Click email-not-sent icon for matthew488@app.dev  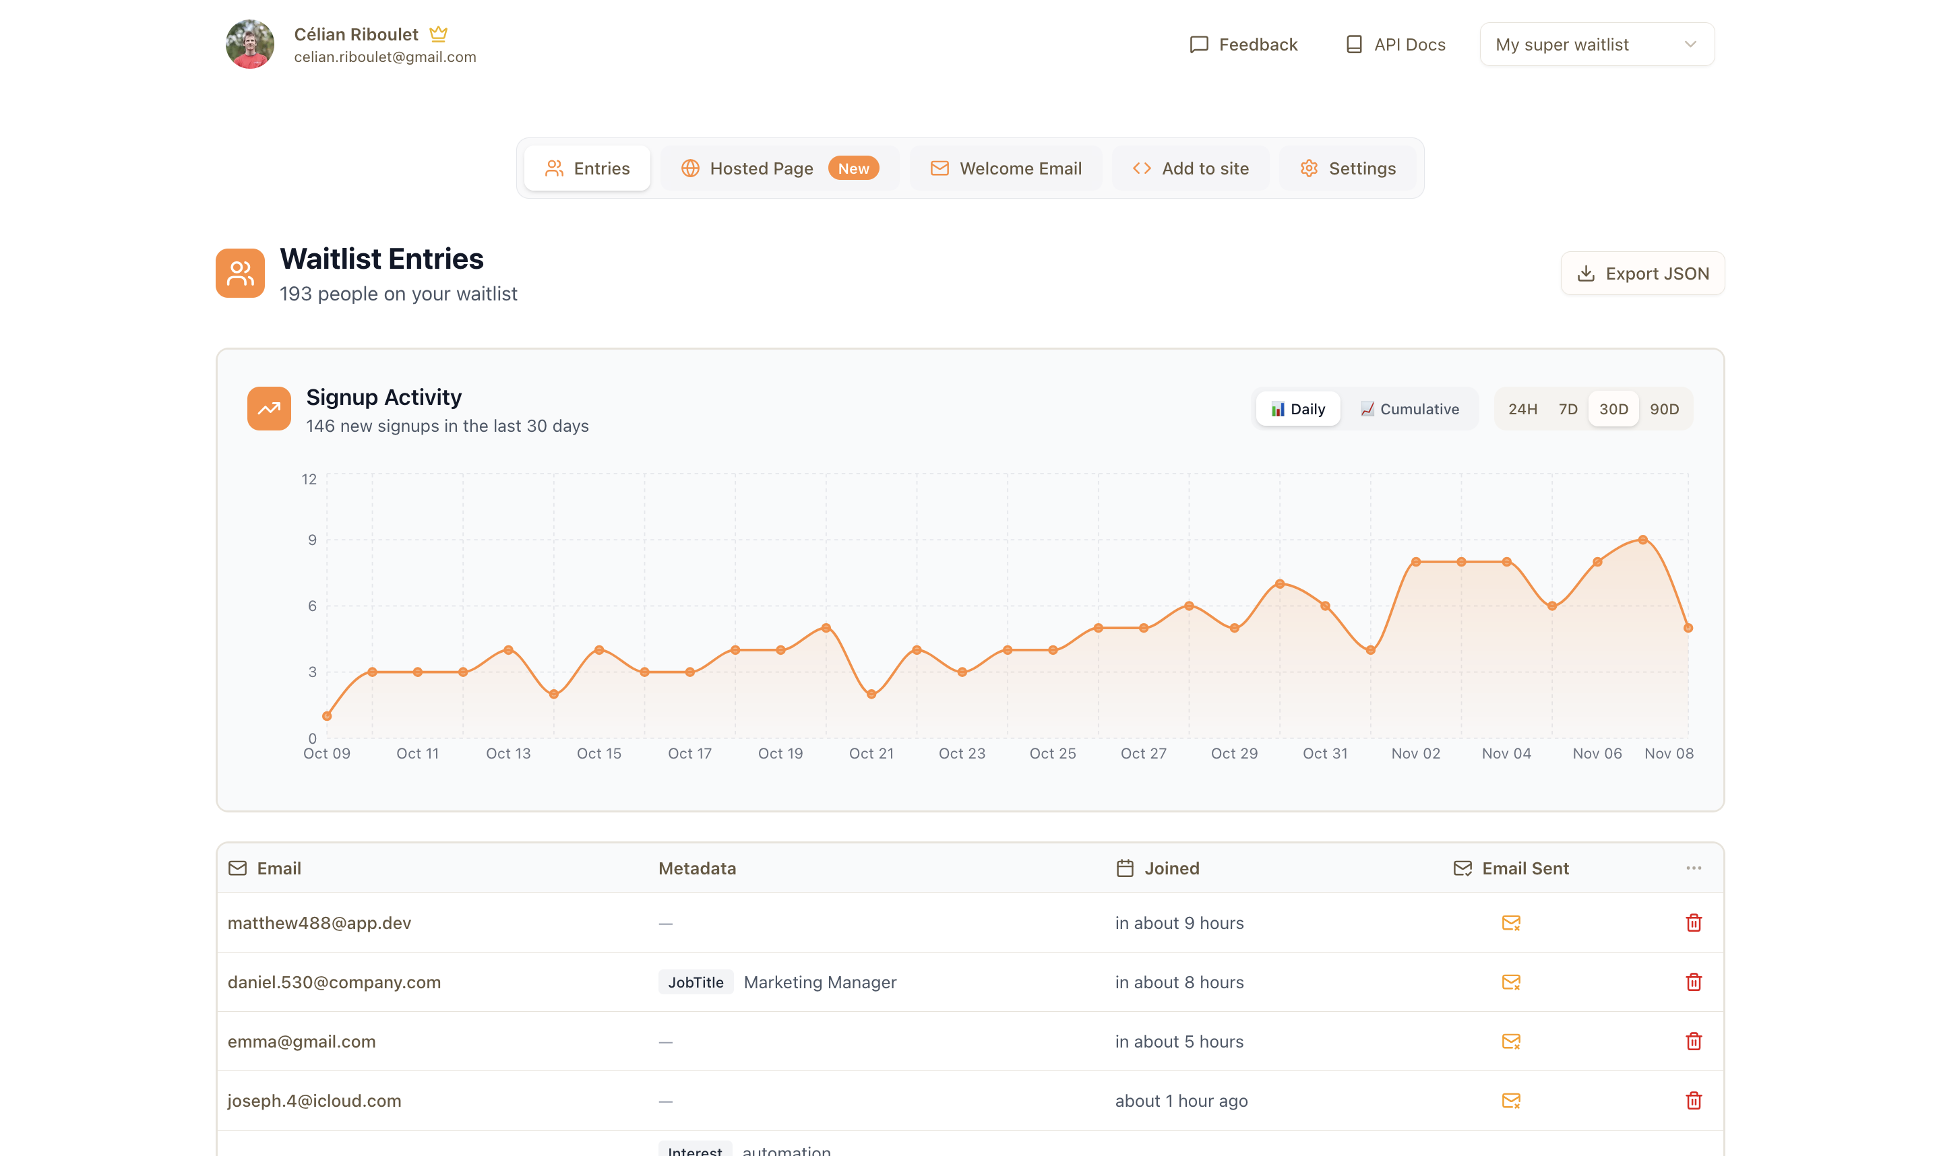[1511, 922]
